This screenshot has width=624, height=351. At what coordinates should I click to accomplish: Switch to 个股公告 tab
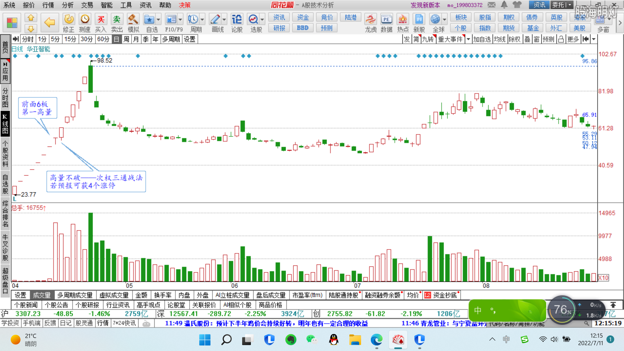pos(57,305)
